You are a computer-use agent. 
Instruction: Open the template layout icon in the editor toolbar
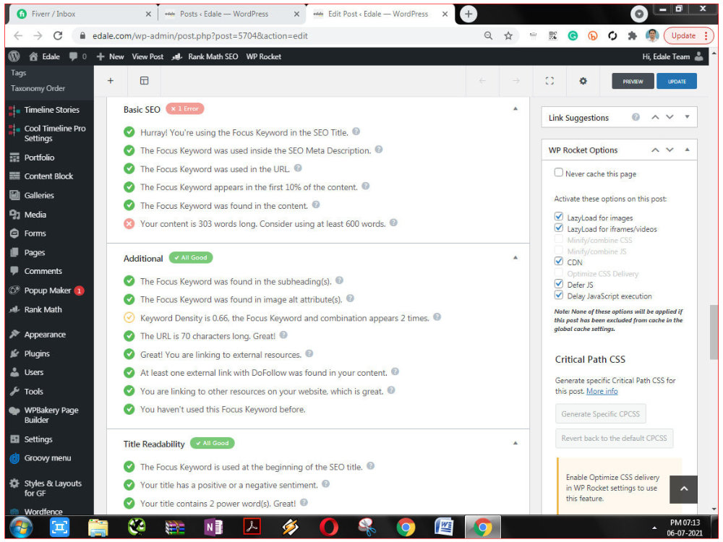pos(145,81)
